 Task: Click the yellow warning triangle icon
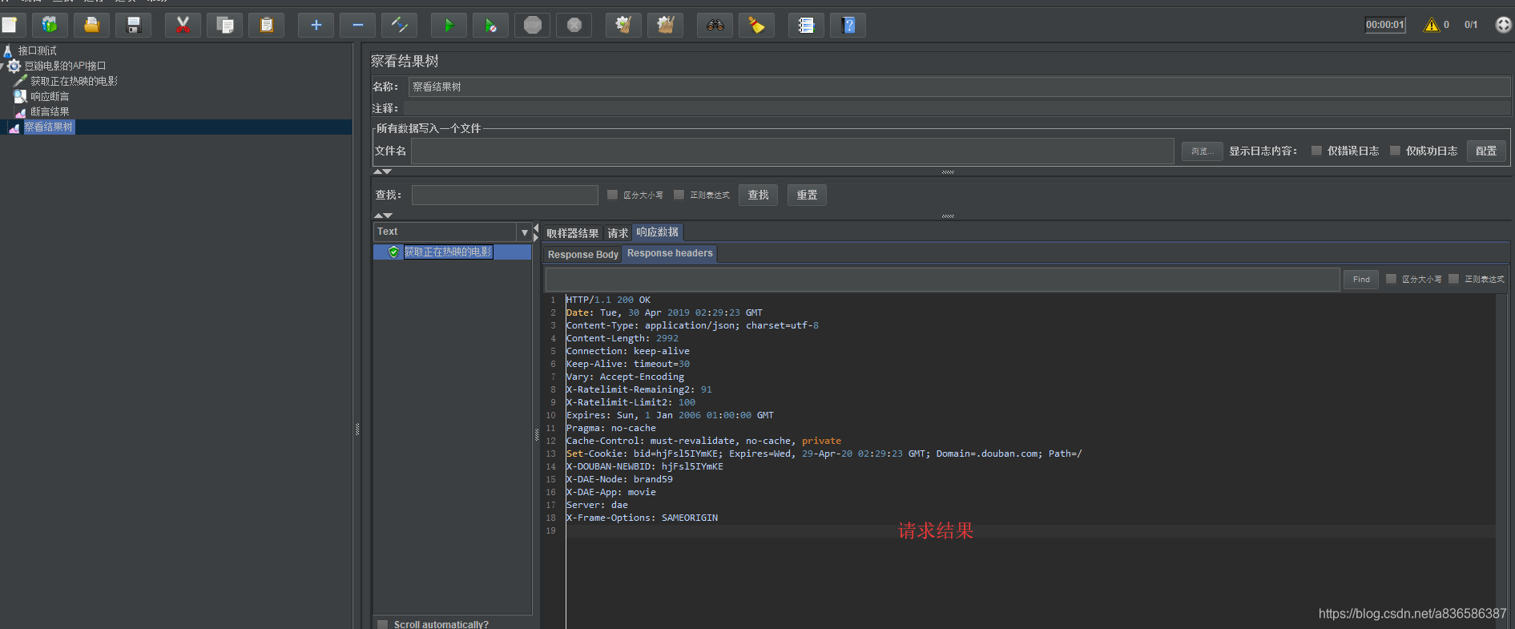pos(1431,25)
